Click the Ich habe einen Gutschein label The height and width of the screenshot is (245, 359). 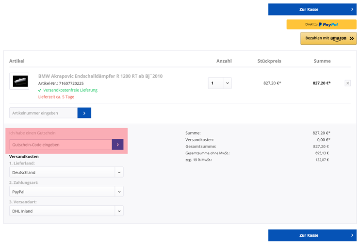[x=33, y=133]
